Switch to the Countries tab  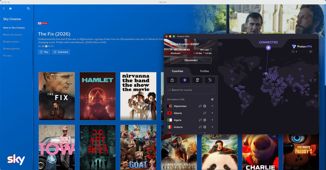coord(177,71)
